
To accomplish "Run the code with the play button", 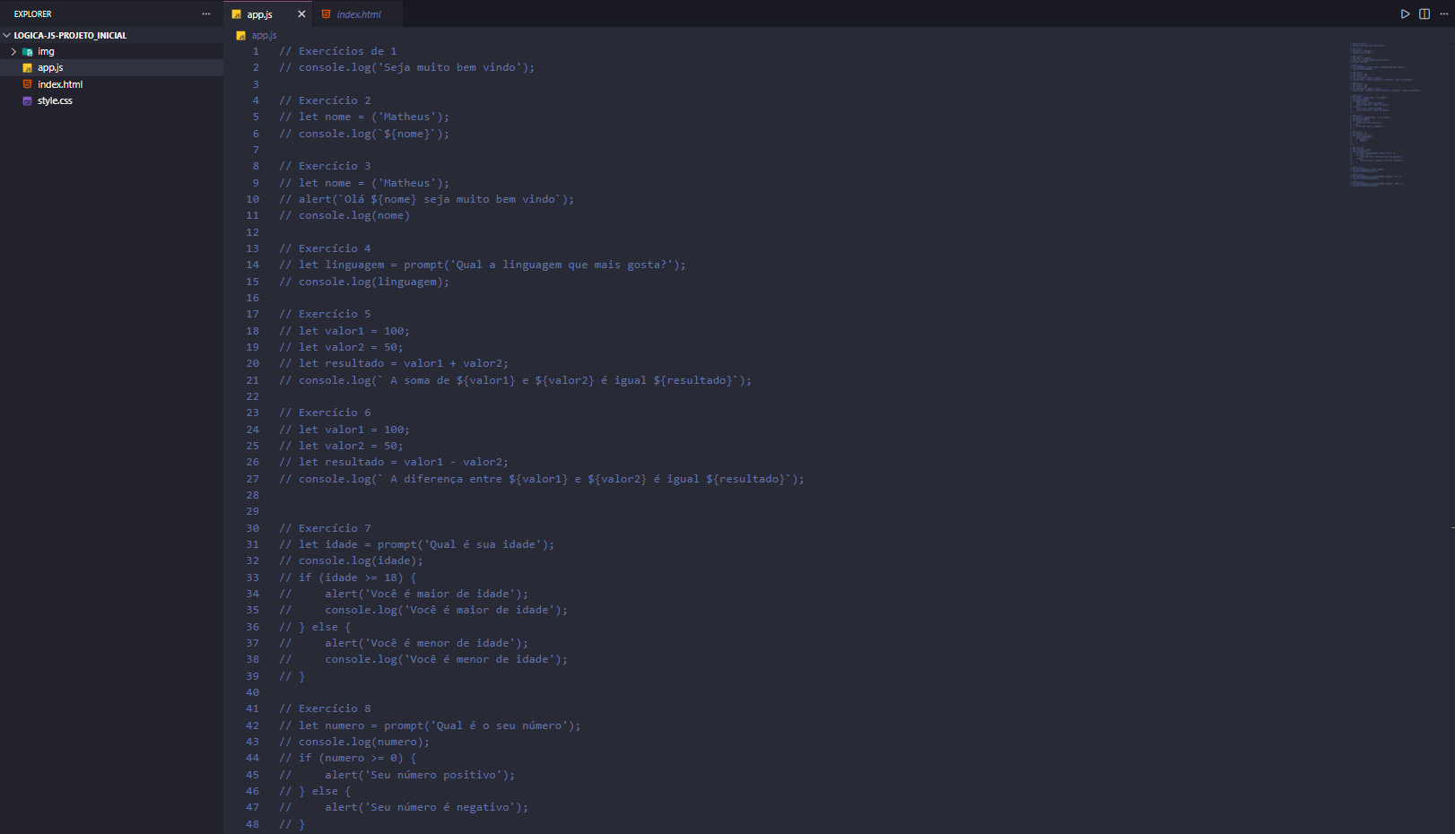I will coord(1405,13).
